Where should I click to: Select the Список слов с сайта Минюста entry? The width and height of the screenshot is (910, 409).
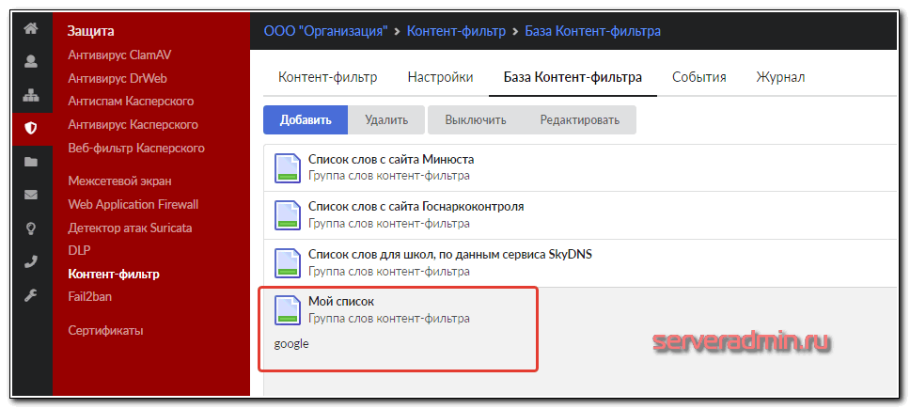coord(391,159)
